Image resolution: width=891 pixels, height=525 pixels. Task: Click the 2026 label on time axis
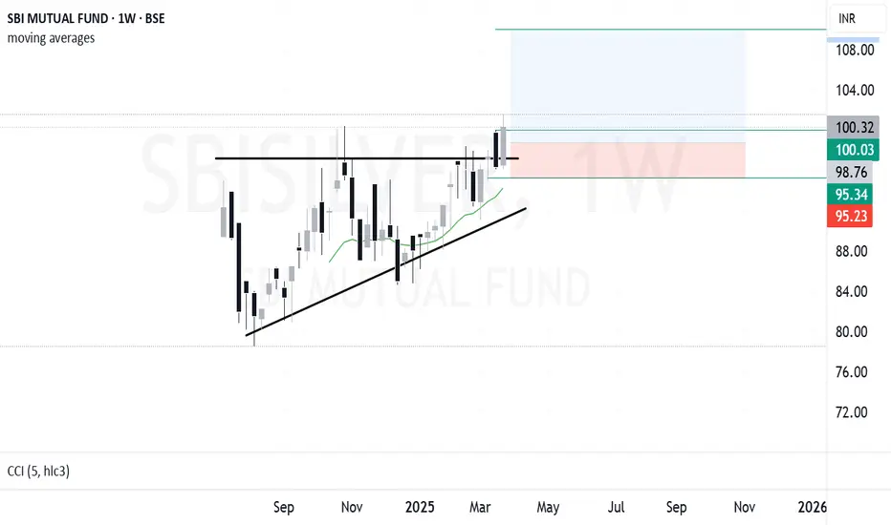[812, 507]
